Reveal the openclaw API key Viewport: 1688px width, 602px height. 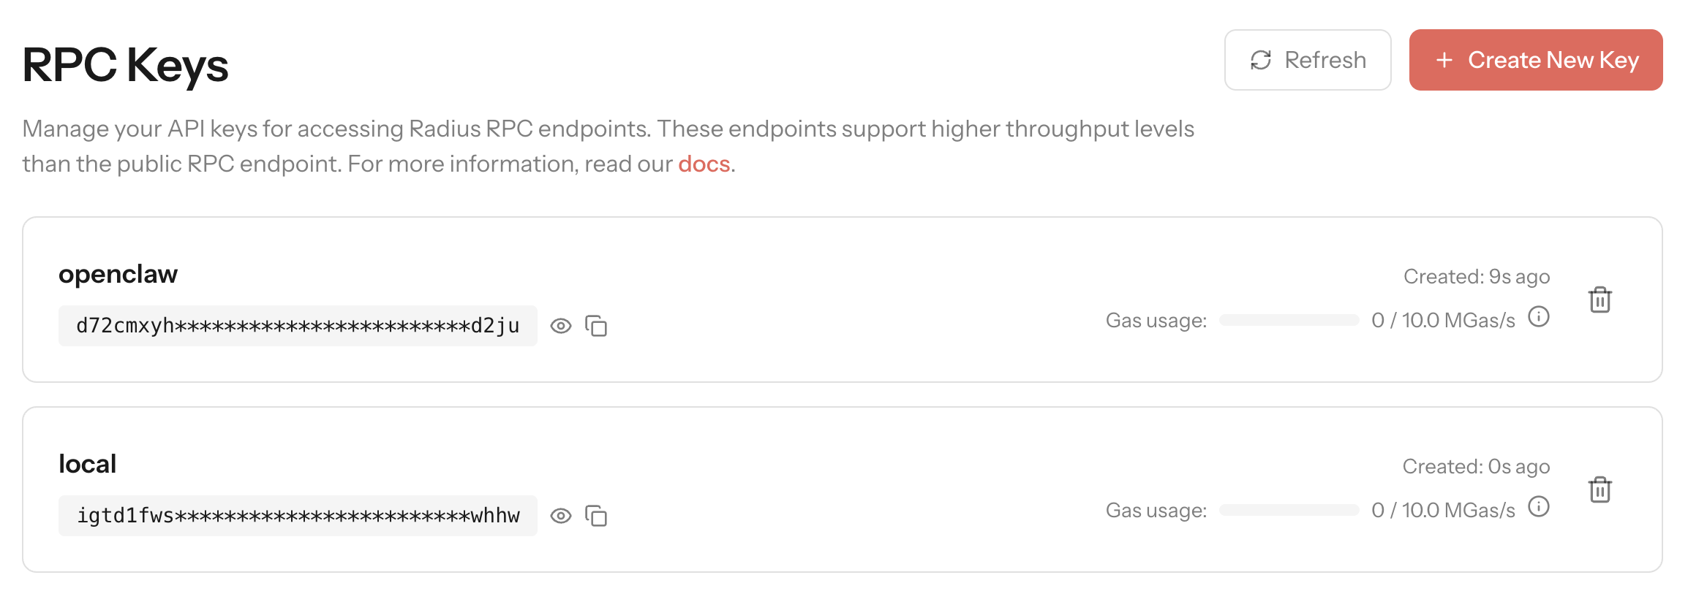tap(561, 326)
